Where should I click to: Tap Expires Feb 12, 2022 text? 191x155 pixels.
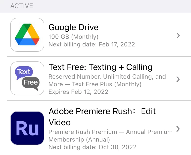coord(78,92)
